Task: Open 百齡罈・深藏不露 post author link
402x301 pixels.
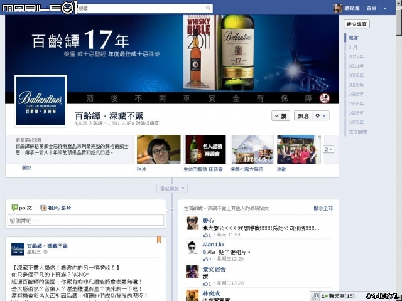Action: [x=47, y=246]
